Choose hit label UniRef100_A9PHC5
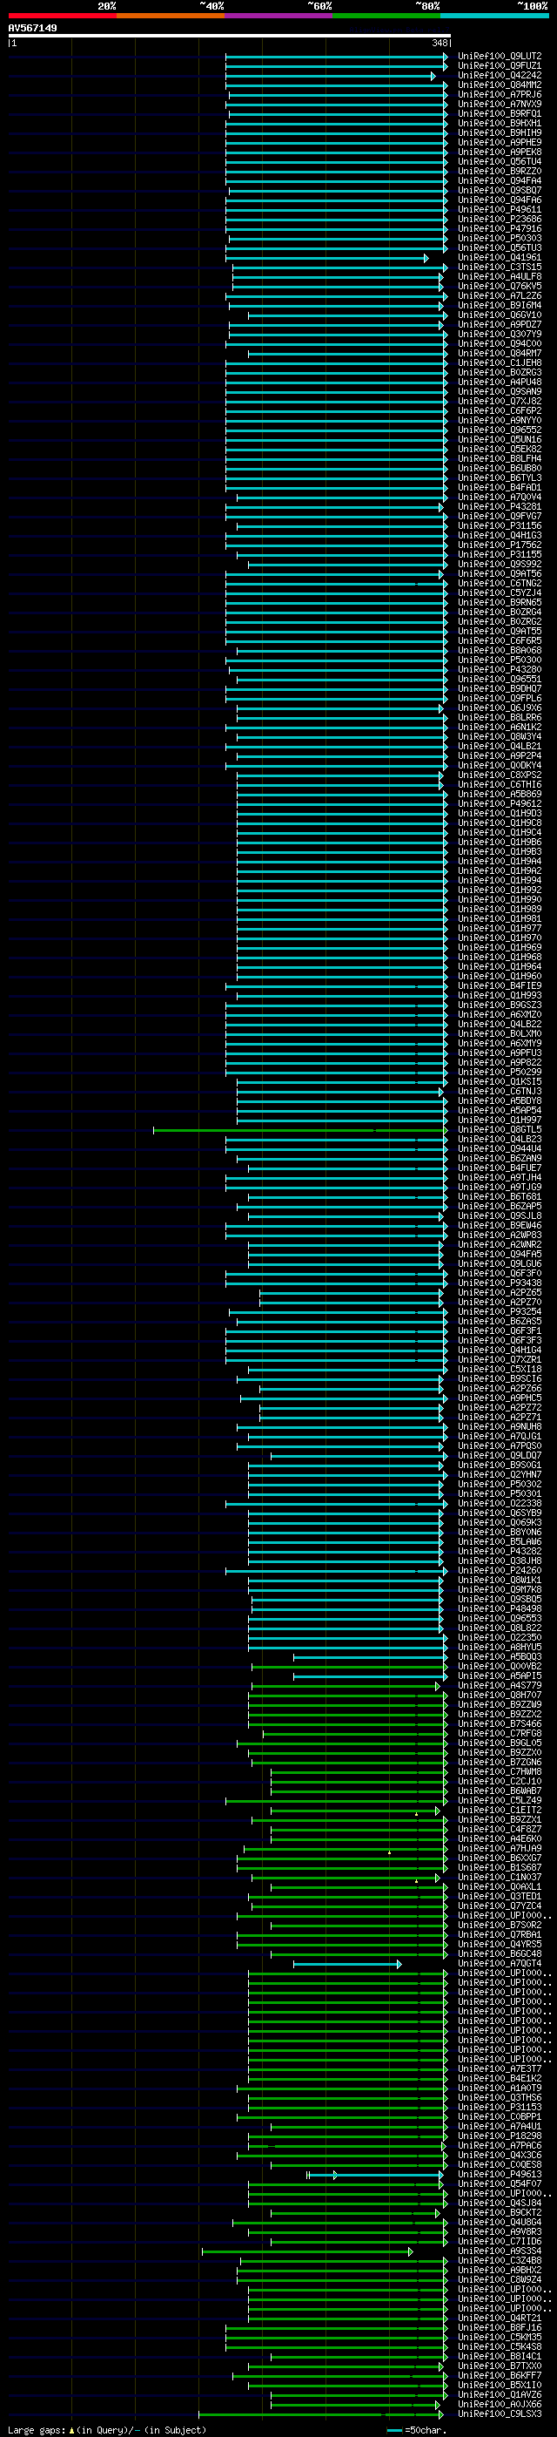The width and height of the screenshot is (557, 2437). (x=500, y=1398)
